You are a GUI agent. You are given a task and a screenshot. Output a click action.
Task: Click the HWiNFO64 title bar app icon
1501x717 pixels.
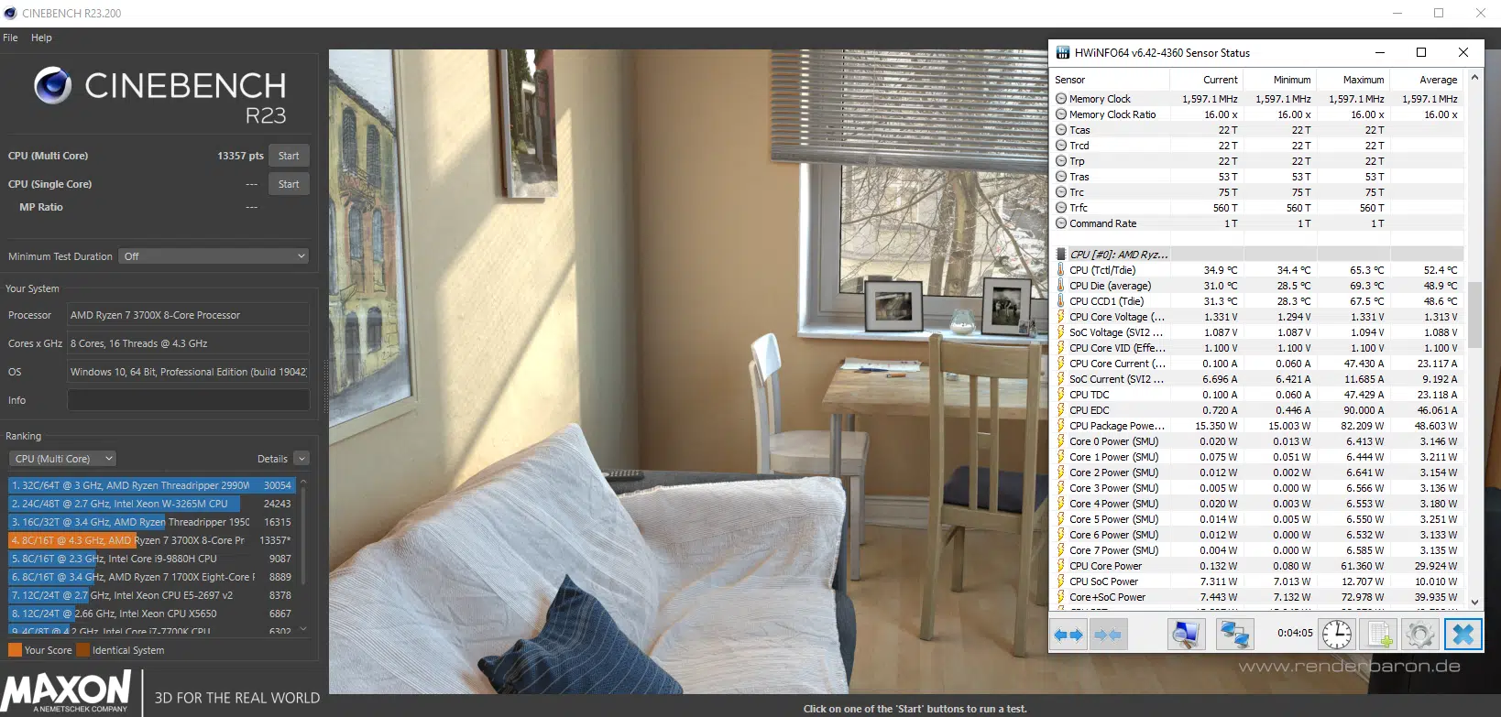(x=1063, y=52)
